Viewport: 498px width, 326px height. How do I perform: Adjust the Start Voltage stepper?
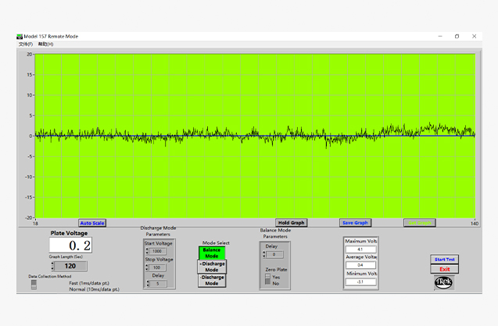coord(147,251)
